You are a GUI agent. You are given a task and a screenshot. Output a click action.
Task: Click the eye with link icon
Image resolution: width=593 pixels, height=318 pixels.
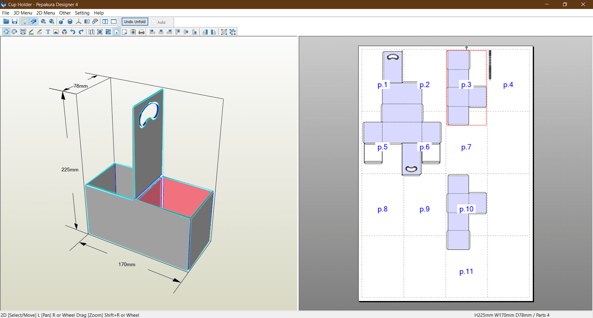pos(95,22)
